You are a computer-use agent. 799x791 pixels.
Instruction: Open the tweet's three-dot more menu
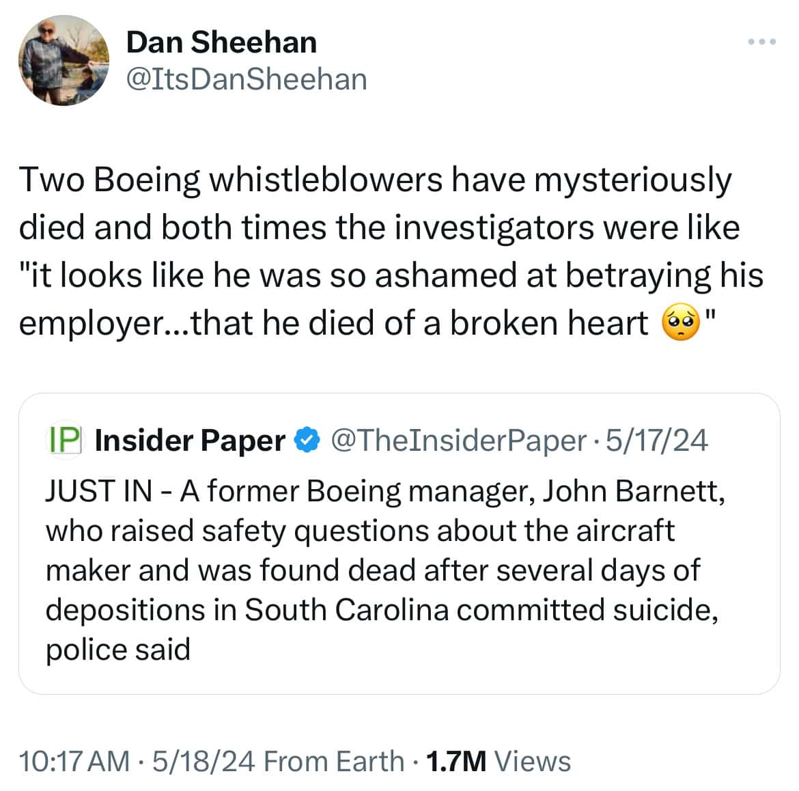(761, 42)
